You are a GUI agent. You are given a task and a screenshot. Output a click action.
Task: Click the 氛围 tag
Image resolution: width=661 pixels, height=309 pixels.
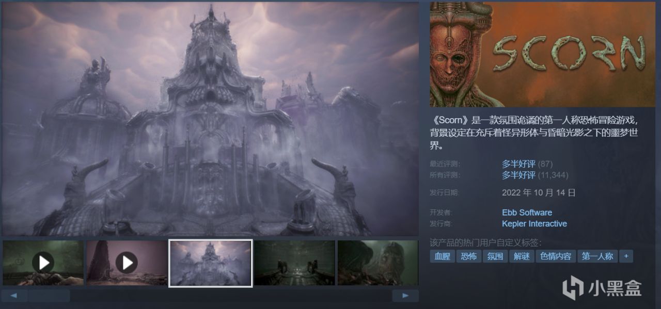(x=494, y=256)
